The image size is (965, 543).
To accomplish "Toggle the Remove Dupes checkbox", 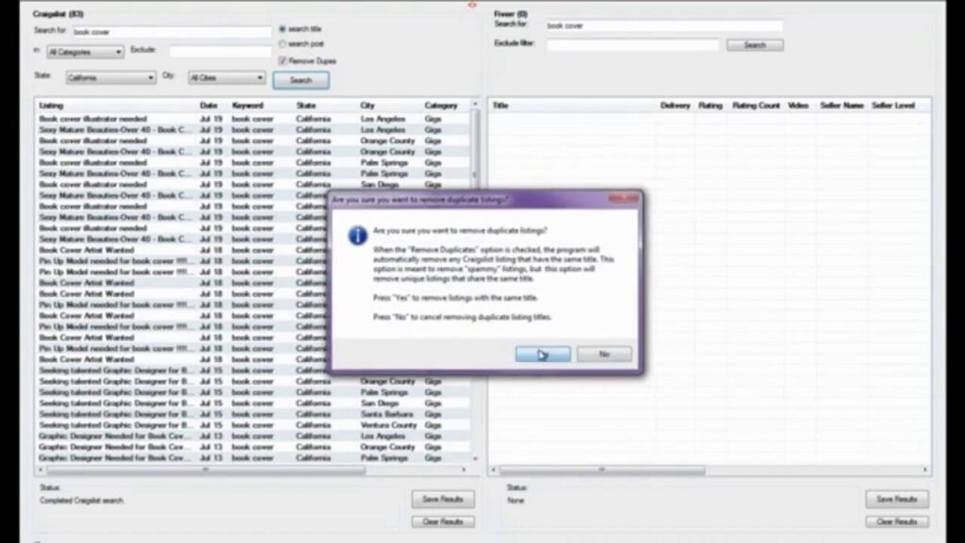I will (283, 60).
